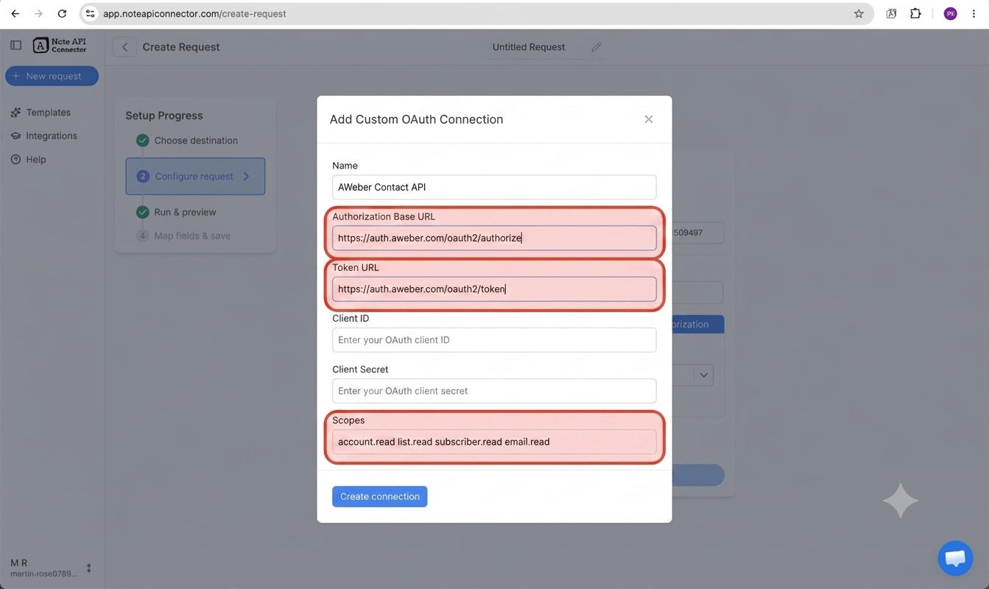Click the Authorization Base URL field
989x589 pixels.
tap(494, 238)
